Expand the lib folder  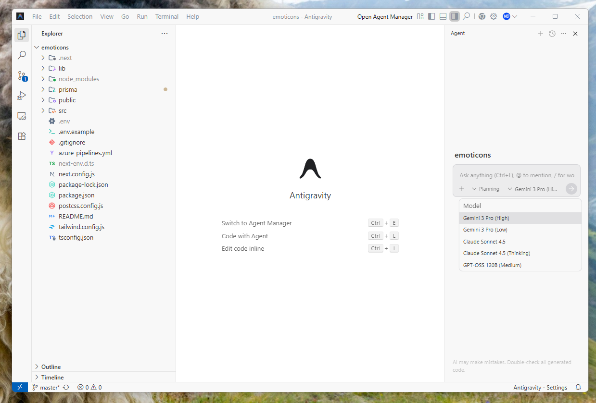pos(43,68)
